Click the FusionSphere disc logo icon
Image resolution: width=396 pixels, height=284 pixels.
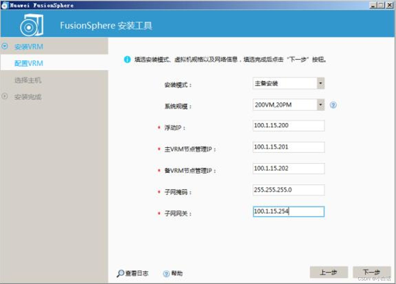click(32, 25)
